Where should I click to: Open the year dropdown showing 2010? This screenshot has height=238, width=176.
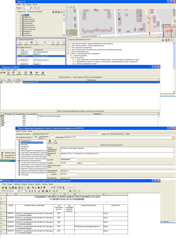pyautogui.click(x=39, y=8)
